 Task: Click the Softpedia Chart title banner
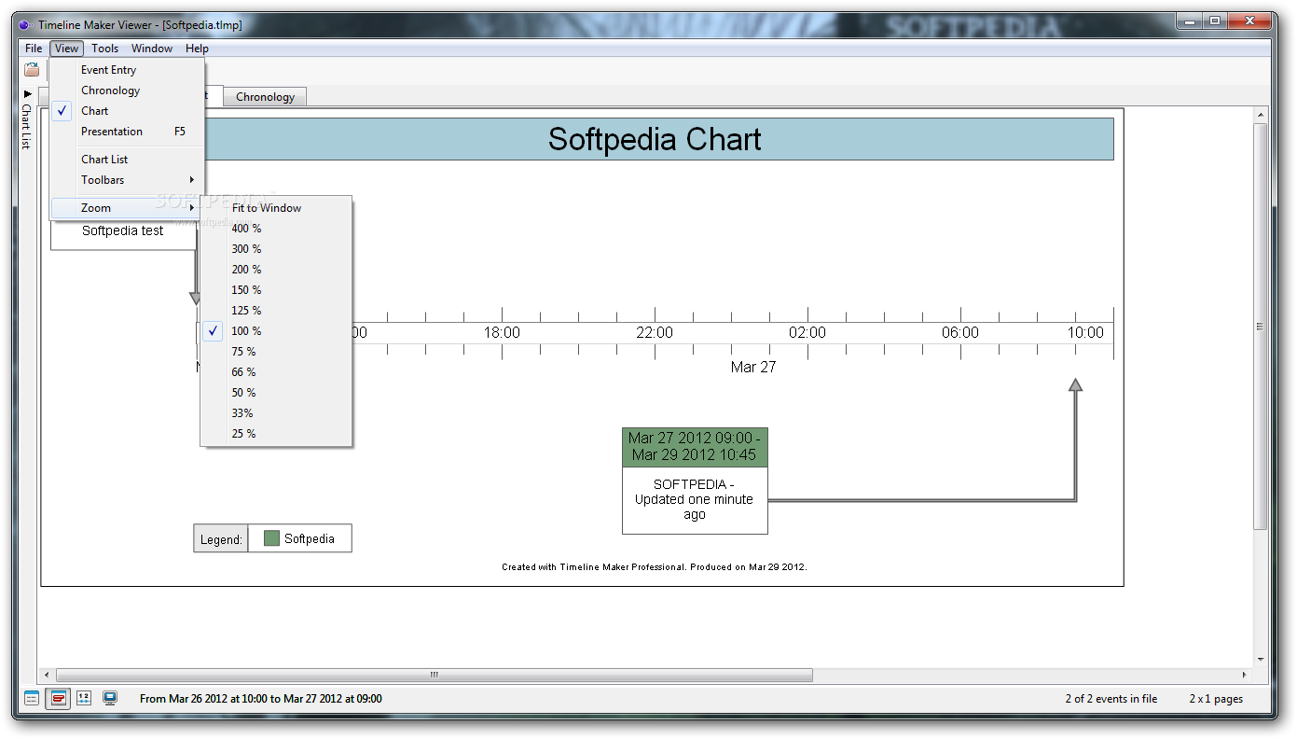pos(655,139)
